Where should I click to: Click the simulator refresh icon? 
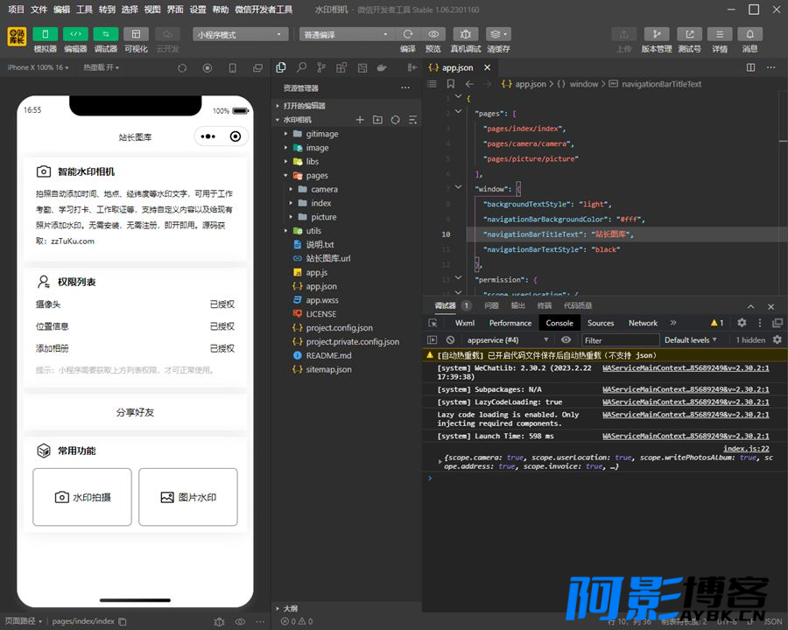(x=182, y=68)
